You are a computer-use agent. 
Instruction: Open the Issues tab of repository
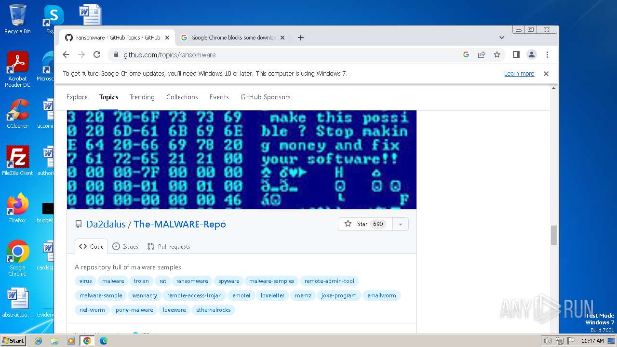[x=125, y=246]
